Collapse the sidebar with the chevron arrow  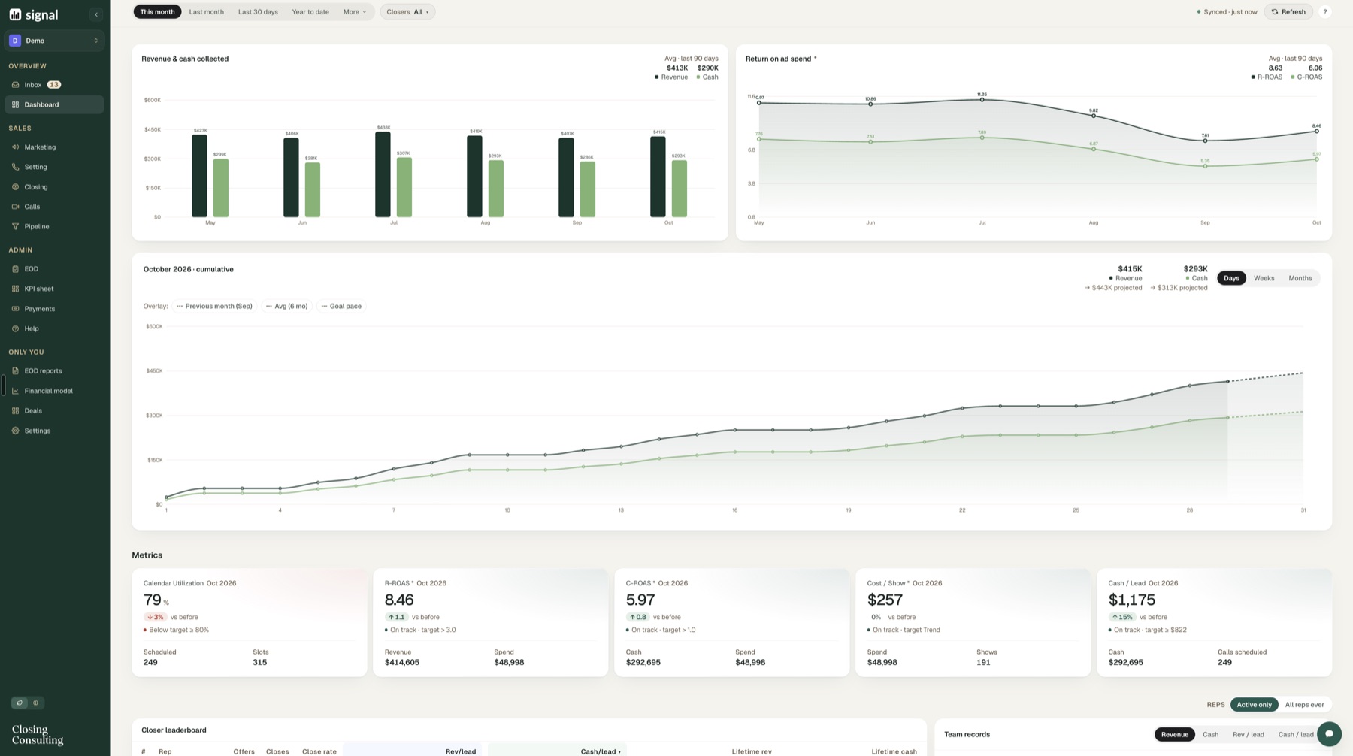click(96, 14)
